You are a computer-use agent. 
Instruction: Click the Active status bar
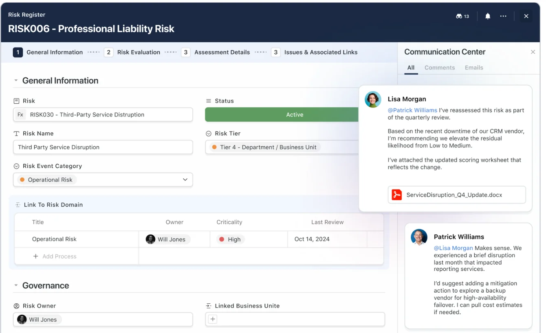pyautogui.click(x=282, y=115)
